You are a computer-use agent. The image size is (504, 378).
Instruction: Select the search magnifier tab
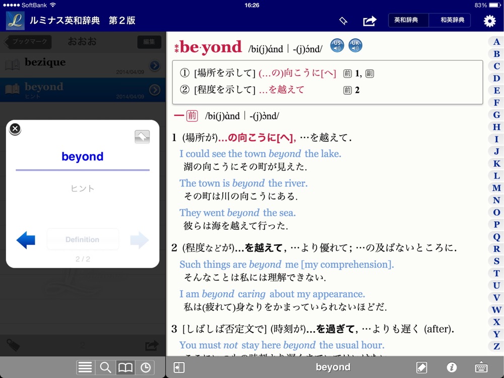105,367
